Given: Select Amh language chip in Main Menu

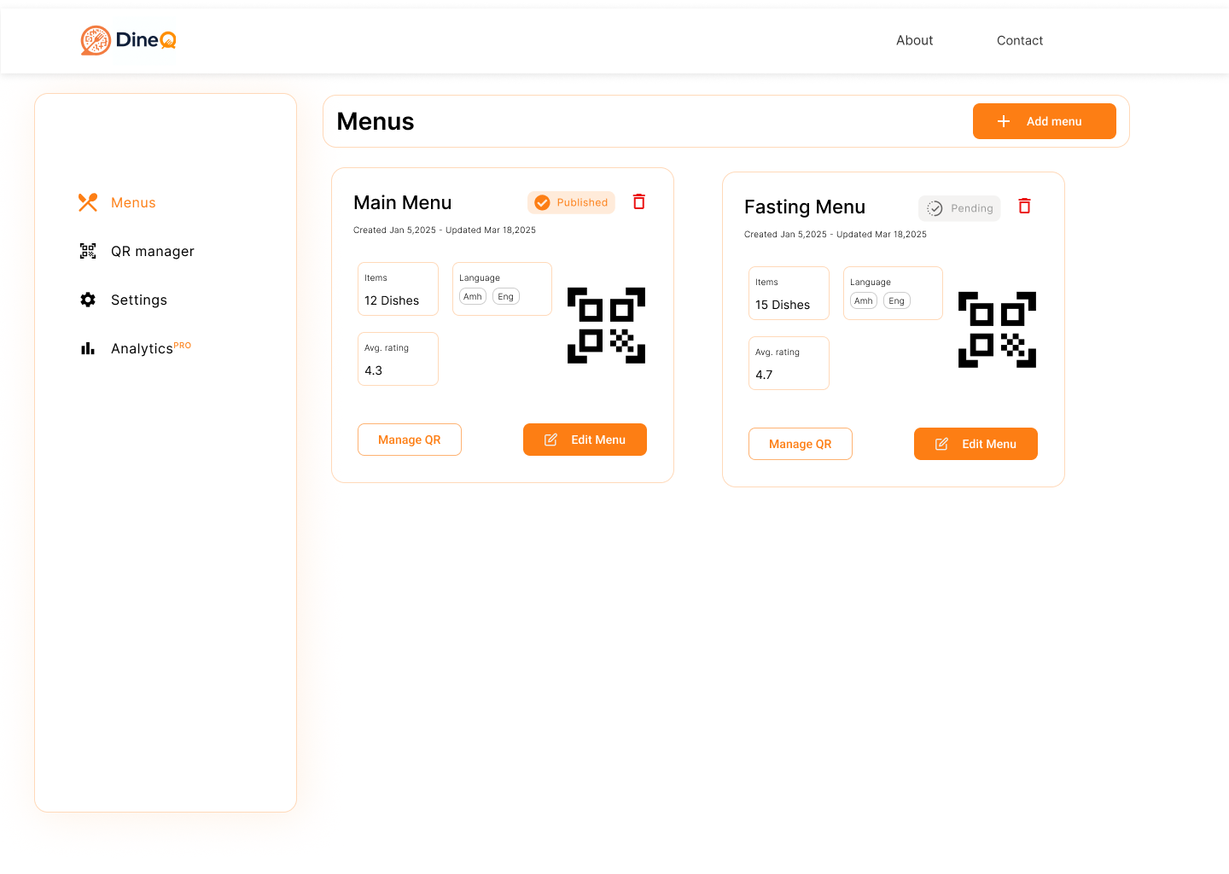Looking at the screenshot, I should coord(473,296).
